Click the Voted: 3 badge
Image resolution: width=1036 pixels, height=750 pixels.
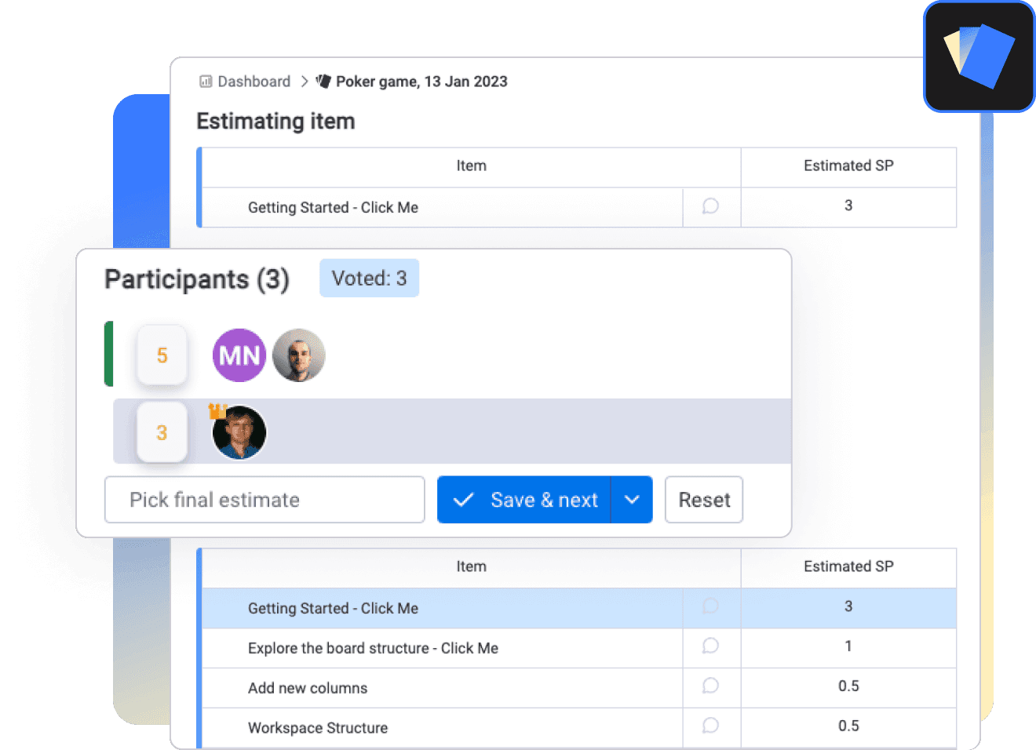tap(369, 279)
